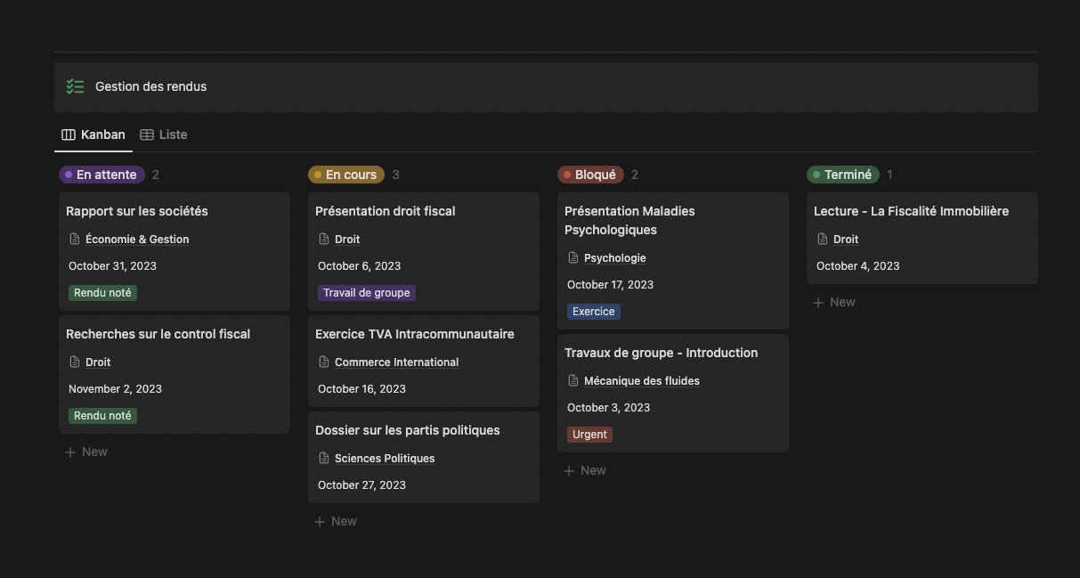Click the page icon beside Mécanique des fluides
The width and height of the screenshot is (1080, 578).
click(573, 380)
